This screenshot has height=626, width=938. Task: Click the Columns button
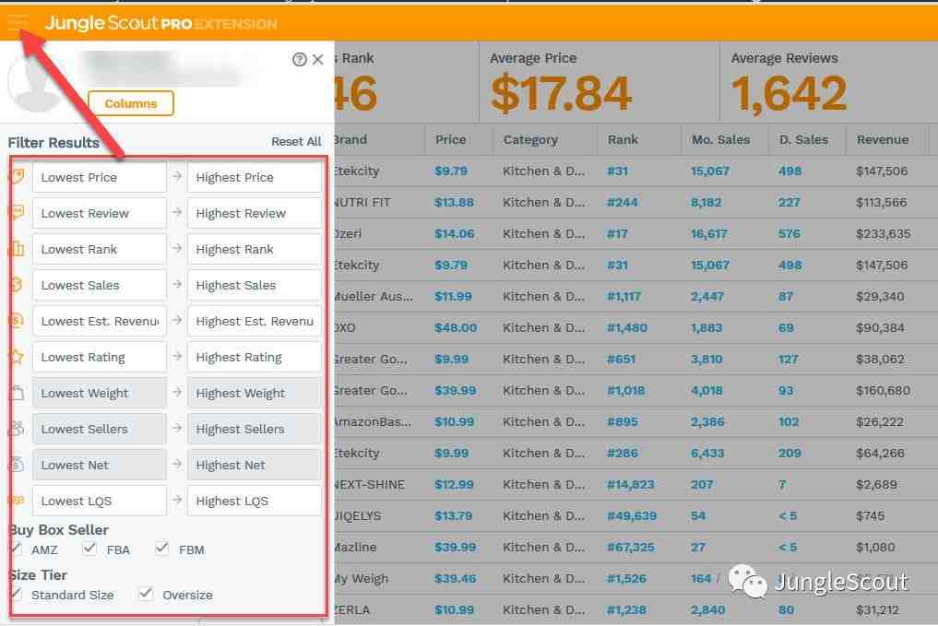coord(130,103)
